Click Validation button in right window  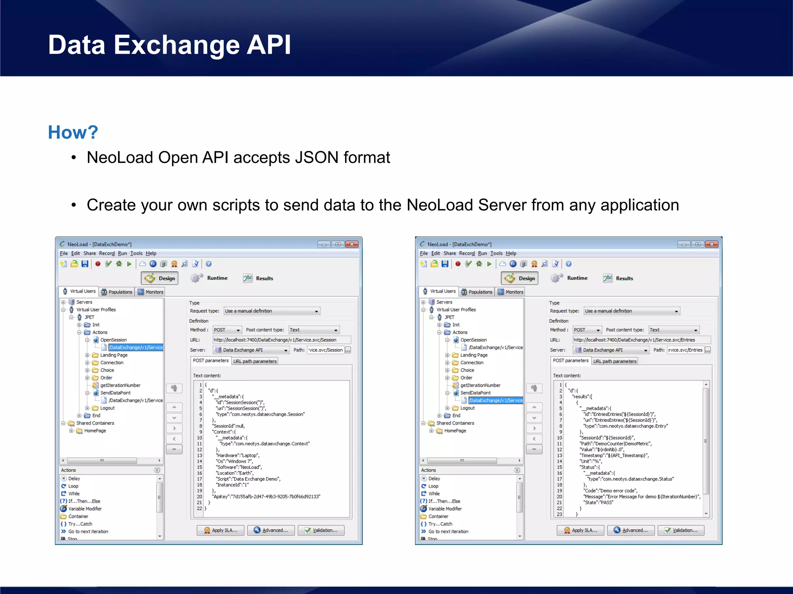(x=681, y=530)
